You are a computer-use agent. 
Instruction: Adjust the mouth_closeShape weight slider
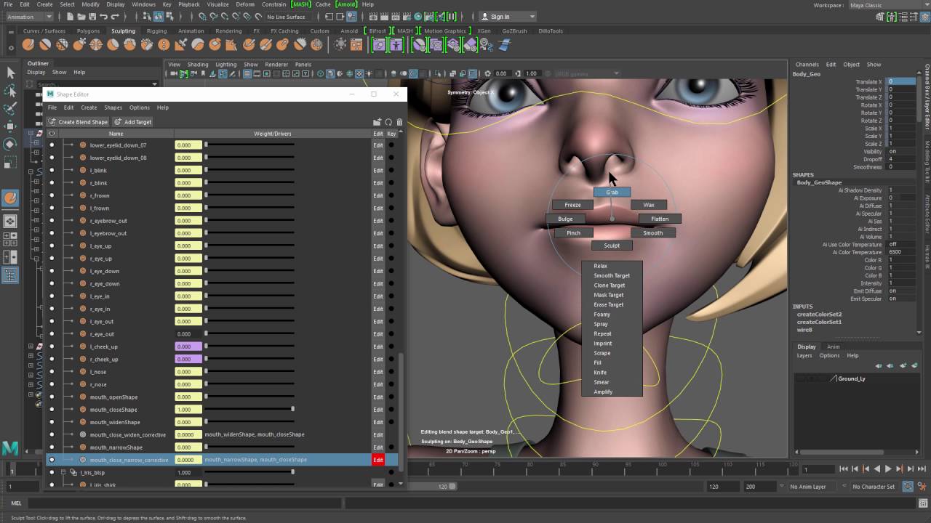click(250, 410)
